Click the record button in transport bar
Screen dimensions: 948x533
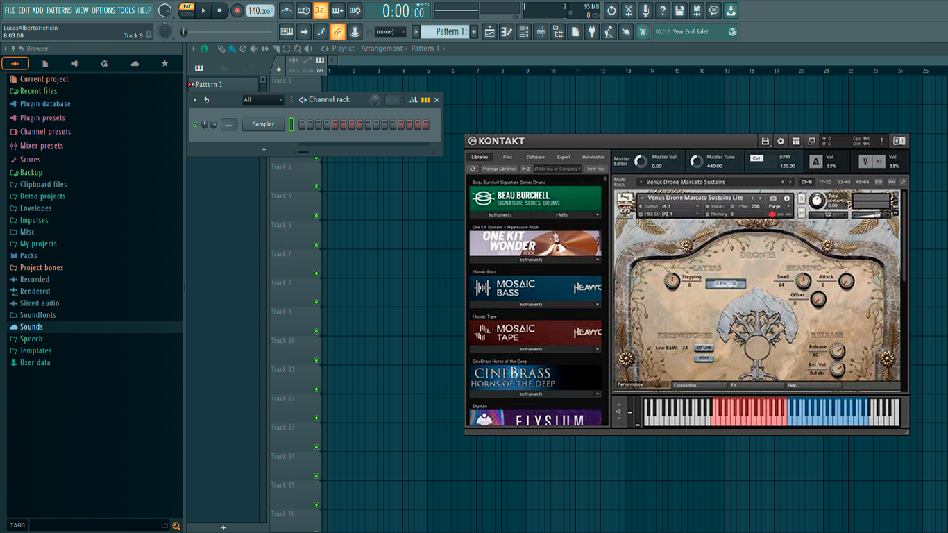(x=237, y=10)
